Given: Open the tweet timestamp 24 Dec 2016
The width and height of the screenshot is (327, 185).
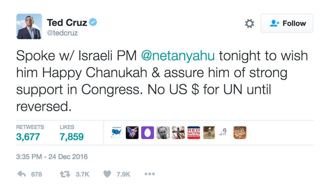Looking at the screenshot, I should click(52, 156).
